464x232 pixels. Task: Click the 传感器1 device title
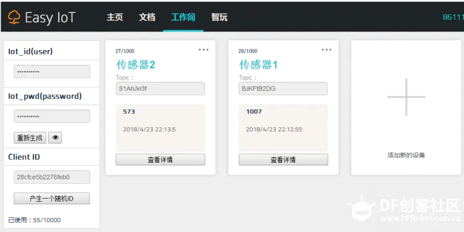pos(259,64)
